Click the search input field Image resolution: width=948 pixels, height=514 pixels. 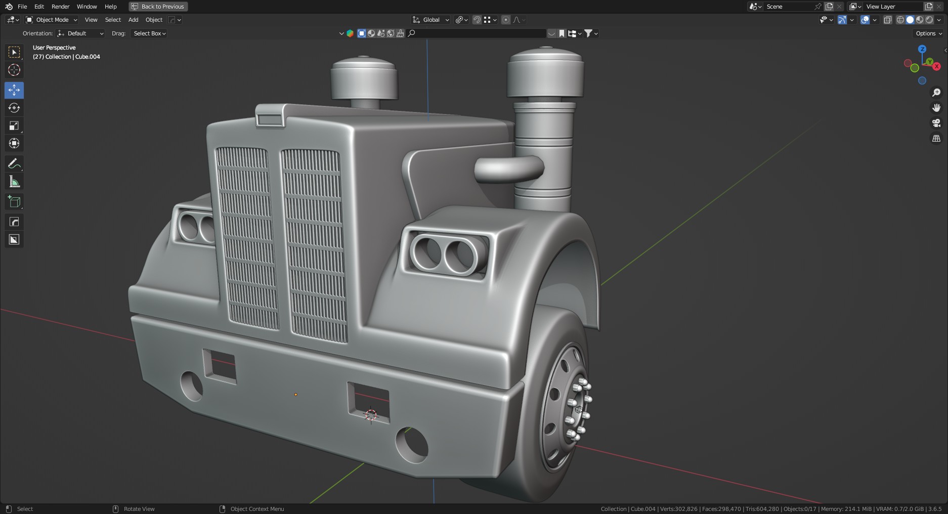pyautogui.click(x=476, y=33)
